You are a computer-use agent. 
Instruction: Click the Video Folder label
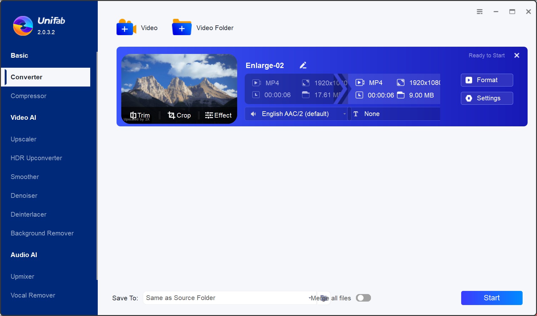[215, 28]
